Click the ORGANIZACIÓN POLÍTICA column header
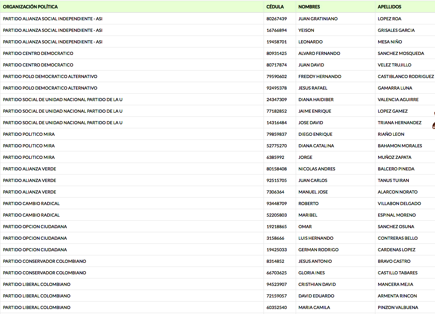This screenshot has width=435, height=314. tap(30, 7)
